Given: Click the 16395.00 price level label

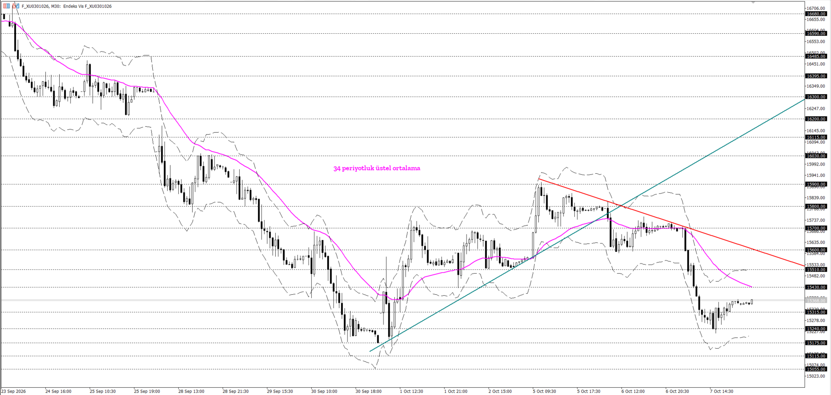Looking at the screenshot, I should [816, 76].
